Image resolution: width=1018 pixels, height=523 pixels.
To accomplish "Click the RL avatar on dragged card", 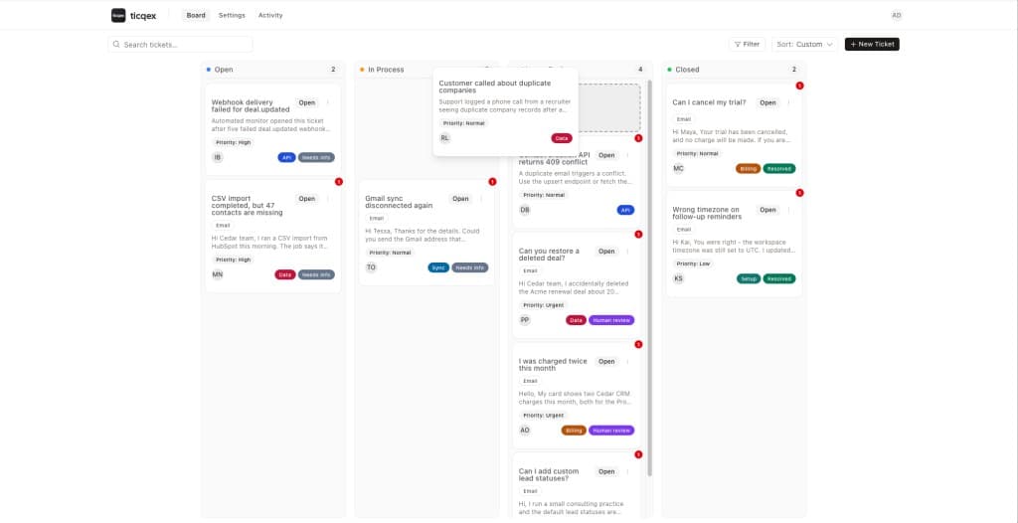I will pos(444,138).
